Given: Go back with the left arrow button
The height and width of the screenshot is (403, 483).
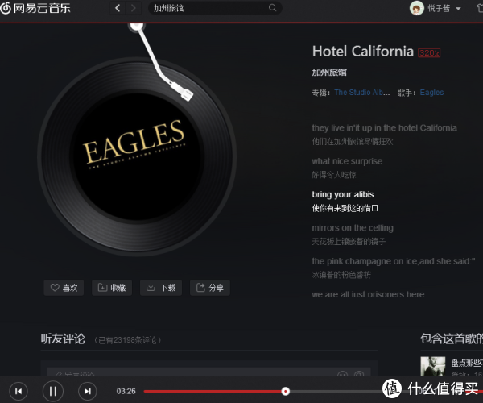Looking at the screenshot, I should 118,8.
